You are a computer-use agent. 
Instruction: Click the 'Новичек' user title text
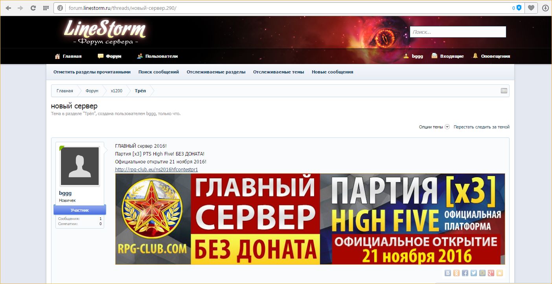click(67, 200)
